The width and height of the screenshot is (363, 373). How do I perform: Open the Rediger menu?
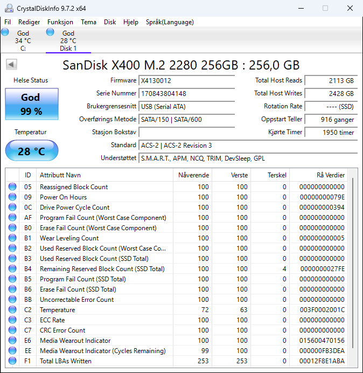click(29, 22)
